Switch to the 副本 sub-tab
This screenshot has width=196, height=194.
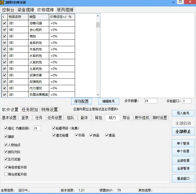[x=84, y=118]
